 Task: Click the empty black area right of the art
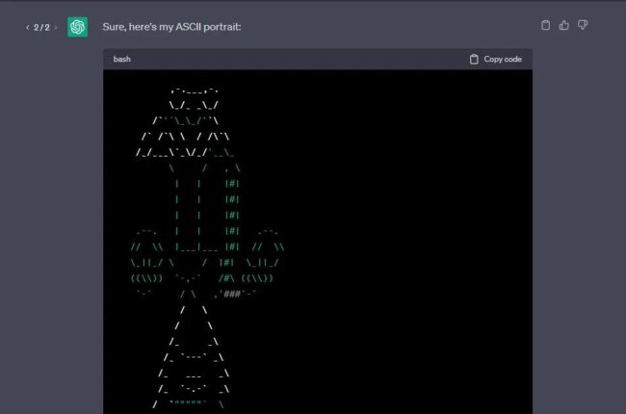pos(424,241)
